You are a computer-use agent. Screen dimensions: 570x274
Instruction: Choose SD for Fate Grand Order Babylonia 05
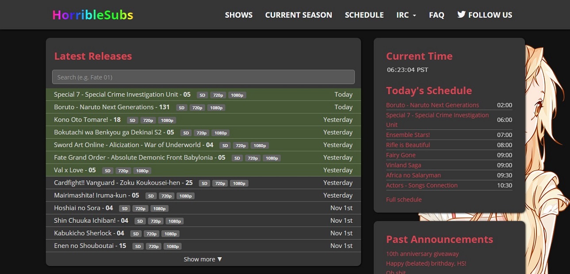(237, 158)
